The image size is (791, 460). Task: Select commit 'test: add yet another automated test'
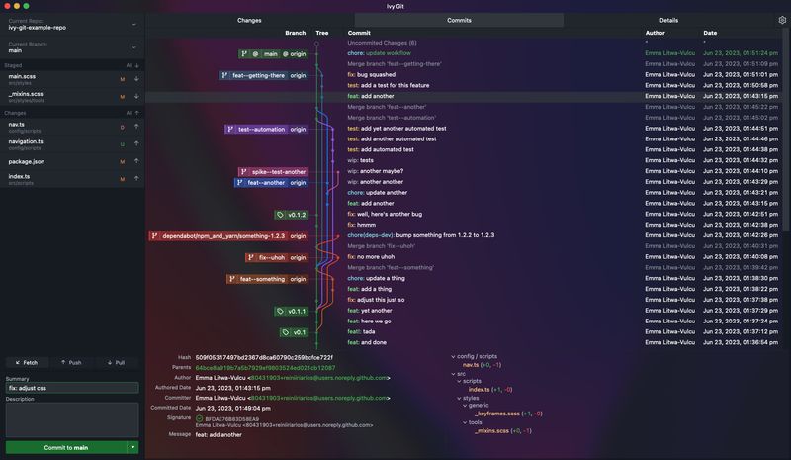pos(464,129)
